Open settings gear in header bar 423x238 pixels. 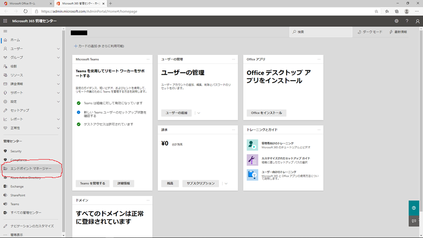click(x=396, y=21)
